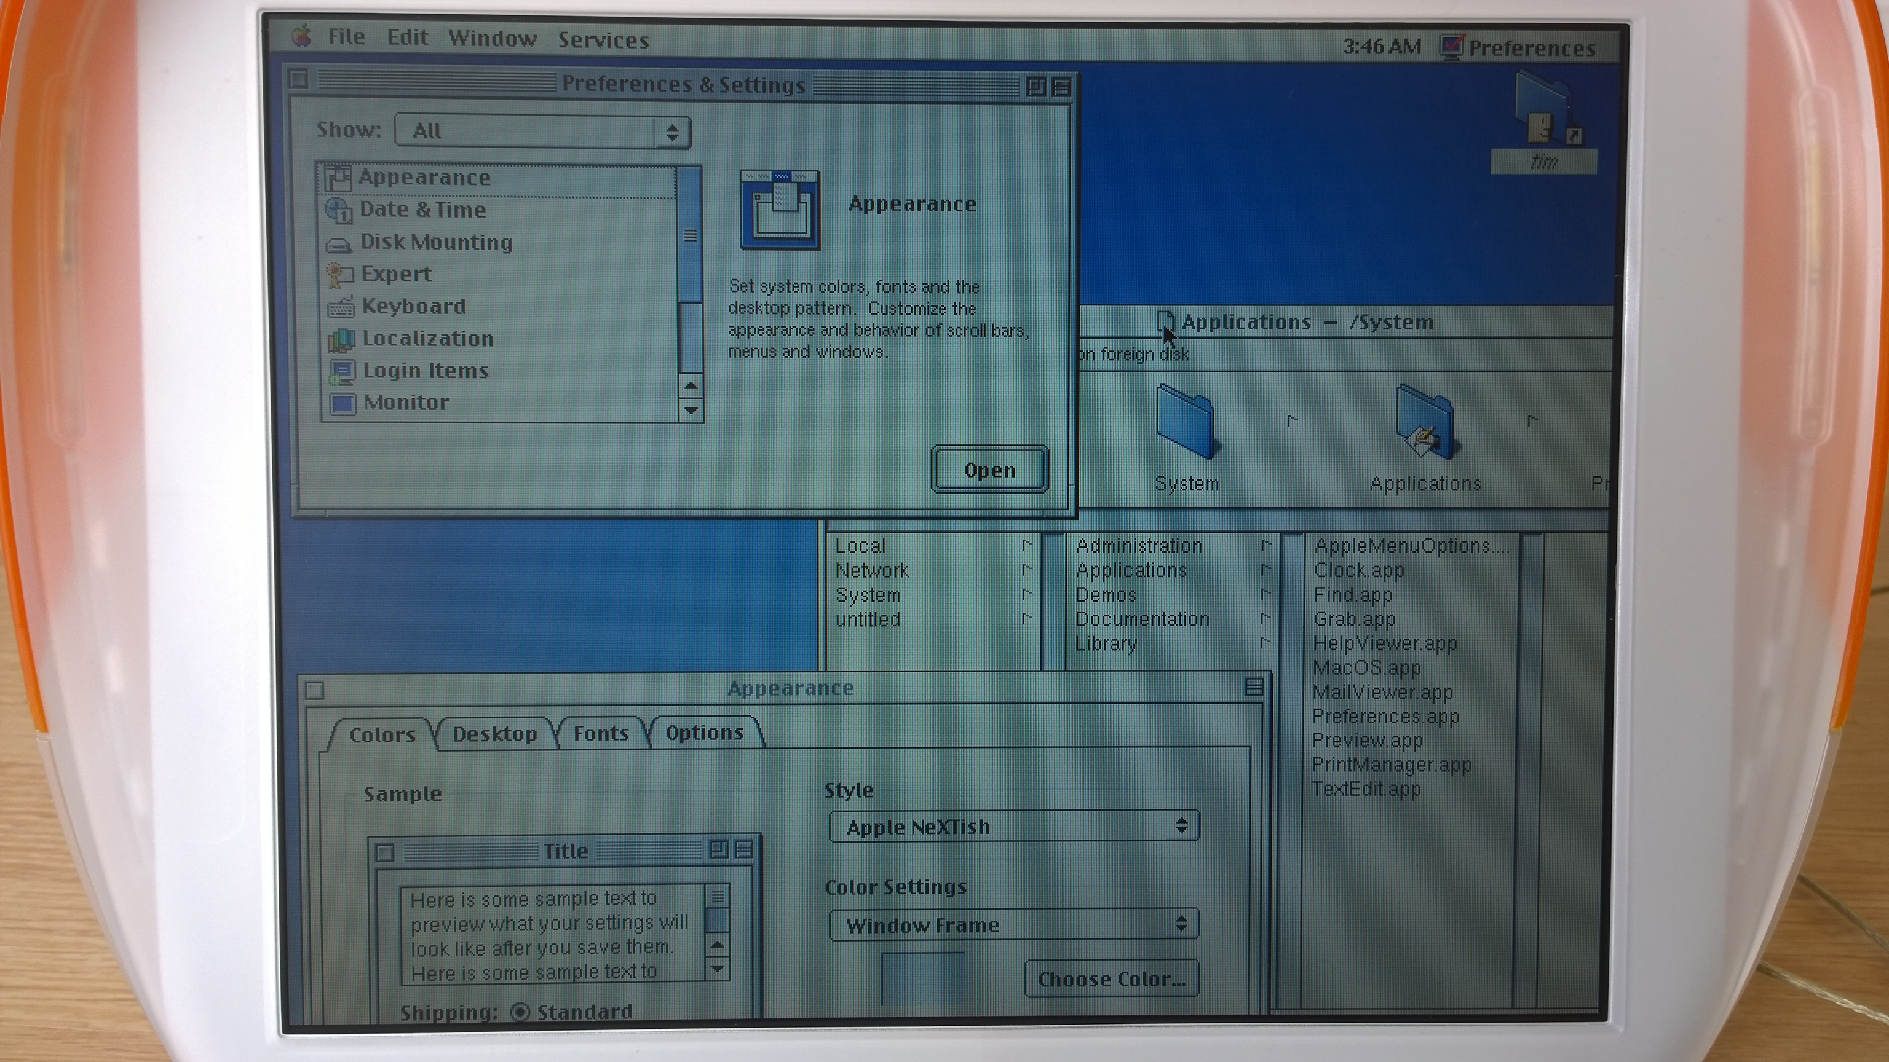Select AppleMenuOptions in the file list
The image size is (1889, 1062).
pyautogui.click(x=1412, y=546)
